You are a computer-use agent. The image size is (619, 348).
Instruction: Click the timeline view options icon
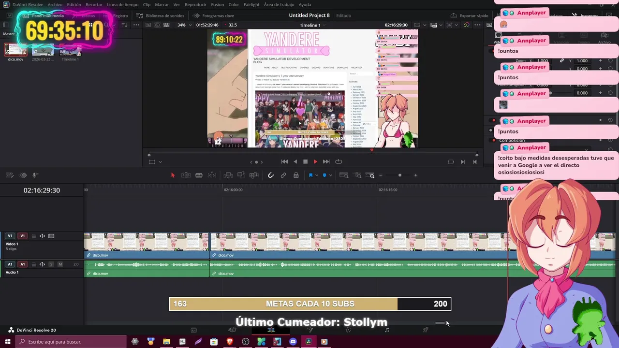pos(9,175)
